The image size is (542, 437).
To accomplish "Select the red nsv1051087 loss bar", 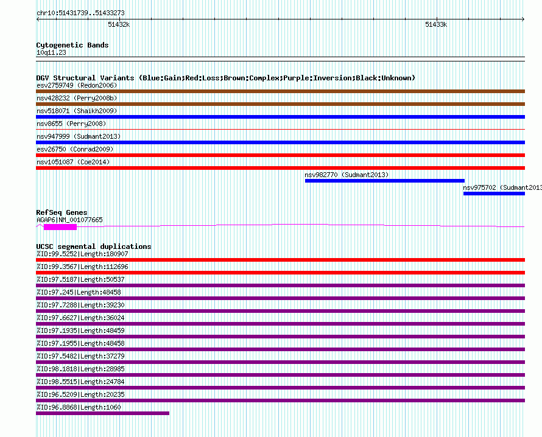I will pyautogui.click(x=280, y=168).
